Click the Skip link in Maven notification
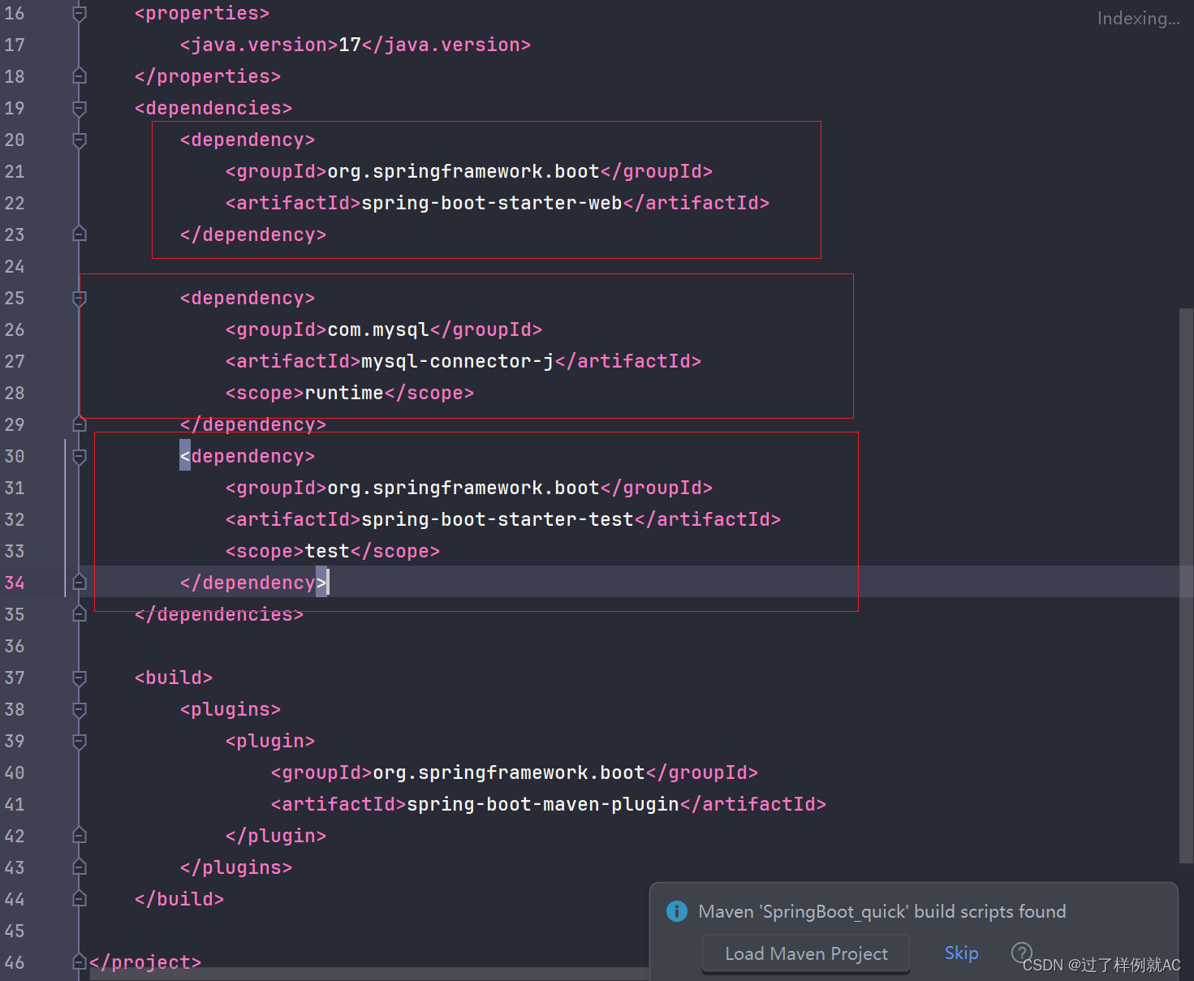Viewport: 1194px width, 981px height. click(x=961, y=953)
